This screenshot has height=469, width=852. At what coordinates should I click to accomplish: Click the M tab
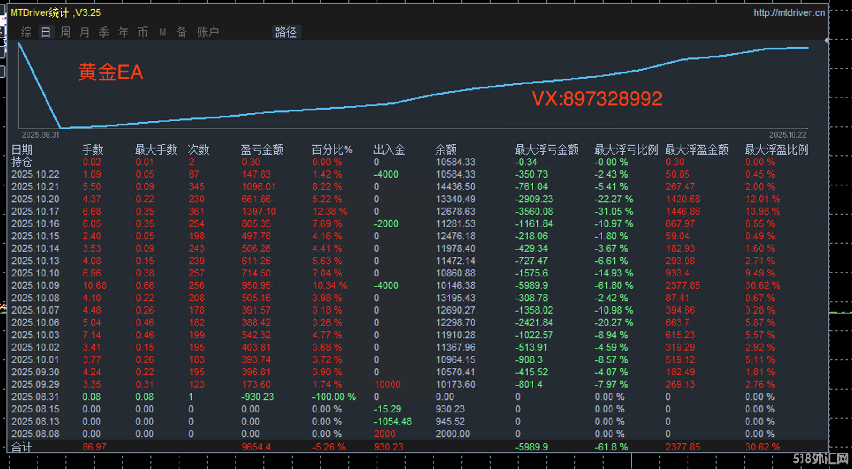tap(162, 32)
